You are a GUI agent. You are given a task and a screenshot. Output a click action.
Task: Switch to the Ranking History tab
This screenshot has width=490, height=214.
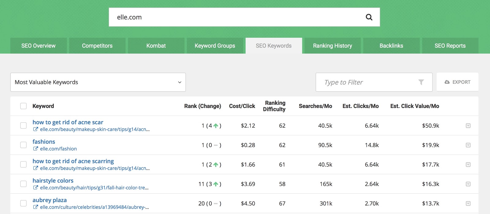(332, 46)
